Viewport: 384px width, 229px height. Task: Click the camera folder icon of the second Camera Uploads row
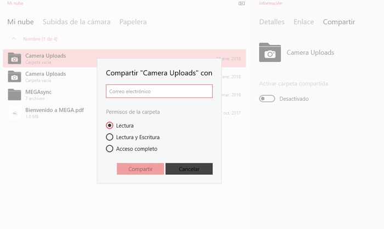point(14,76)
